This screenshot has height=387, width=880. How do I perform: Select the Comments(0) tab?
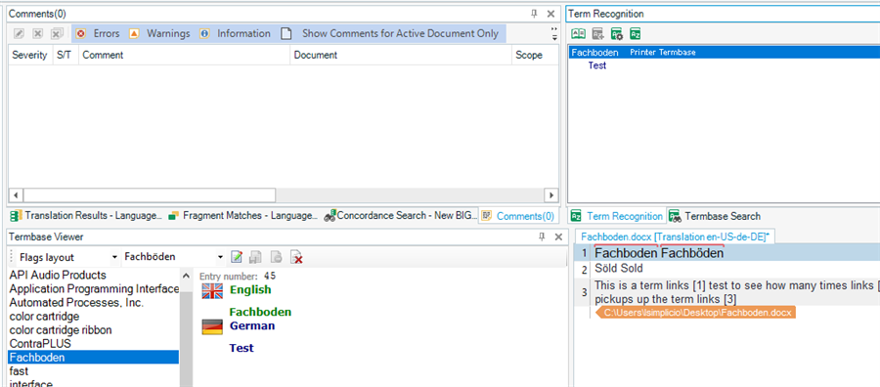pyautogui.click(x=517, y=216)
